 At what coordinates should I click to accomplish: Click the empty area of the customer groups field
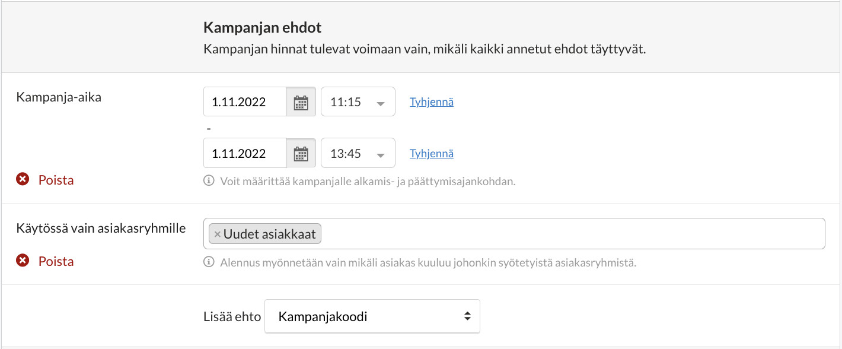pos(569,234)
